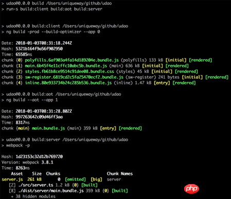
Task: Click the [emitted] tag in server.js row
Action: 75,179
